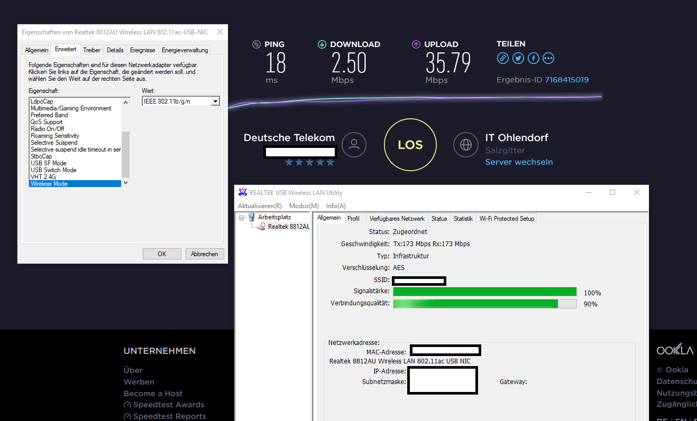Screen dimensions: 697x421
Task: Click the property list scroll down arrow
Action: pos(126,183)
